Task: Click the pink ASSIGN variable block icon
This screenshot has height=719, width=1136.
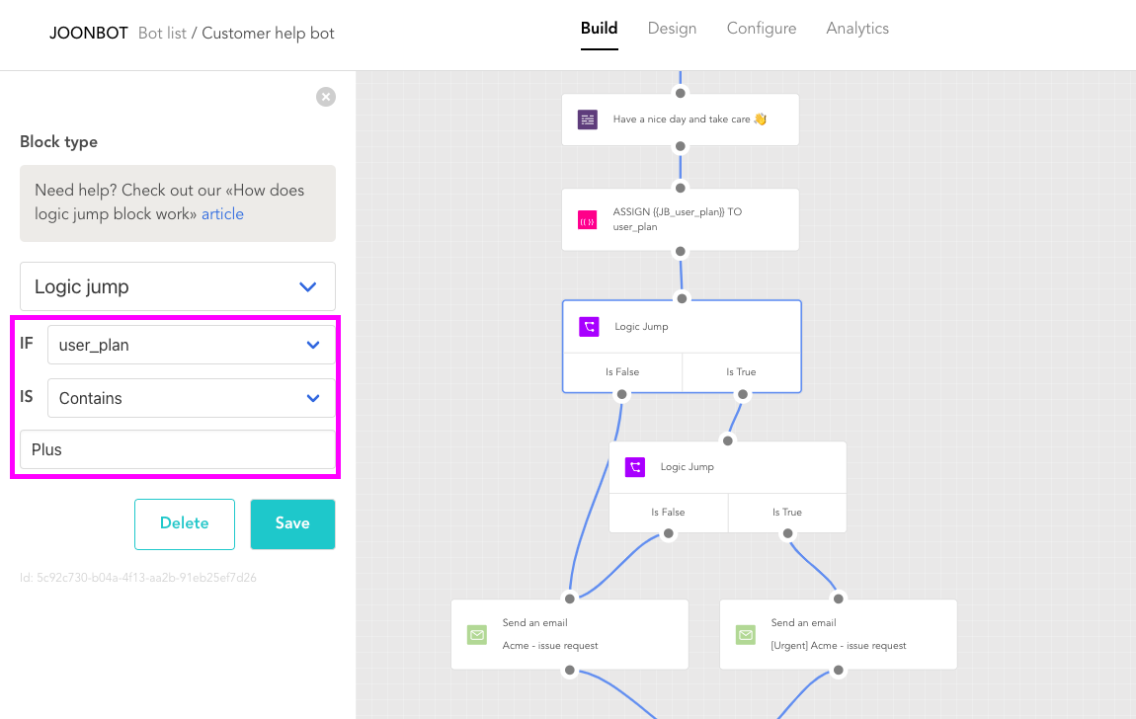Action: click(588, 220)
